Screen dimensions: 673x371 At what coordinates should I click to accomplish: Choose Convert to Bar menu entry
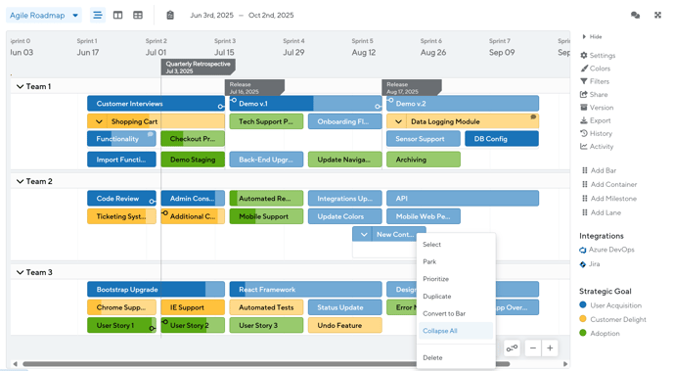[456, 313]
